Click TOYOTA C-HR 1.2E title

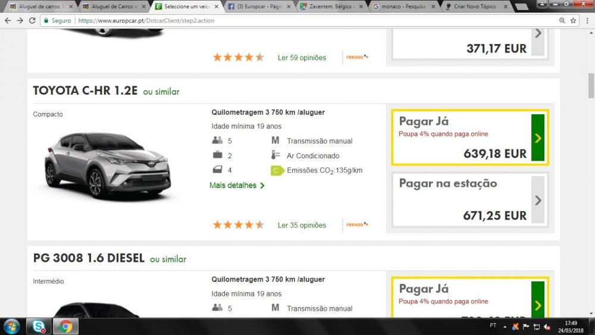[x=85, y=90]
